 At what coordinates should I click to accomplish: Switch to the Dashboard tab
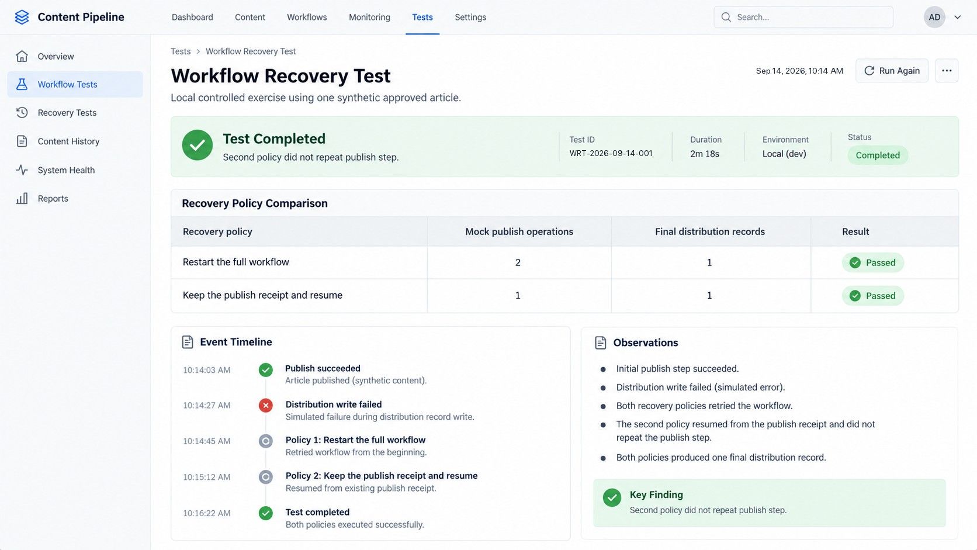tap(192, 17)
